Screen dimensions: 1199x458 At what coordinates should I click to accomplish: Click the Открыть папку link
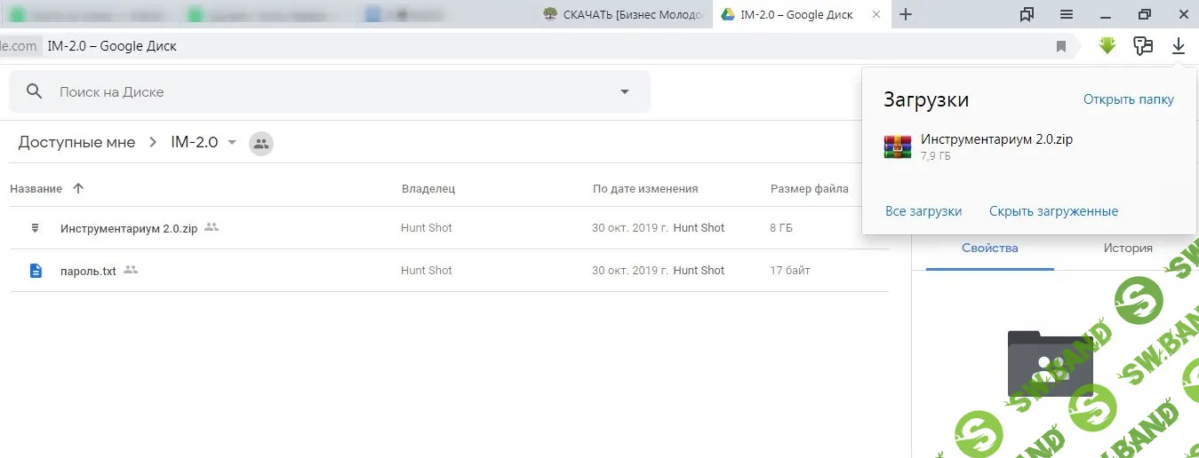point(1128,99)
